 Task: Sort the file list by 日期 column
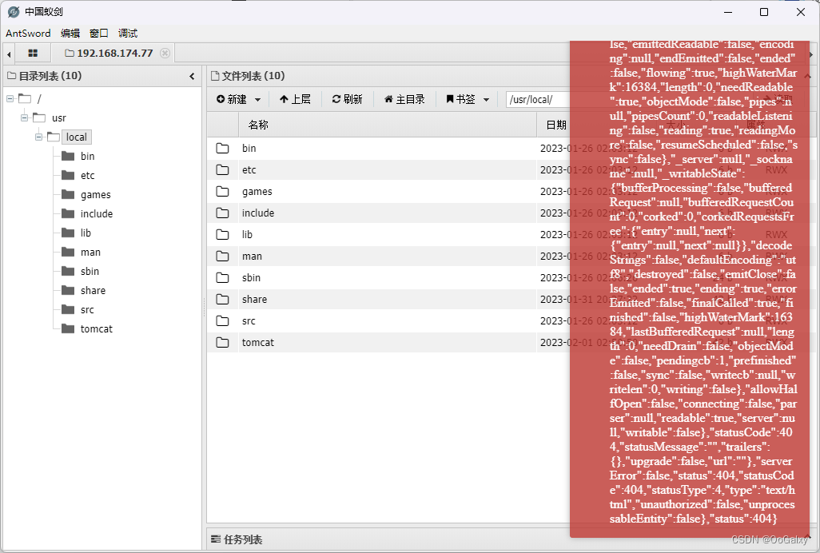(x=556, y=125)
